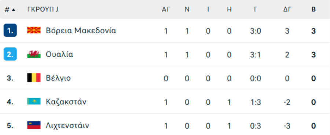Sort by the Γ goals column header
Image resolution: width=330 pixels, height=135 pixels.
[256, 10]
